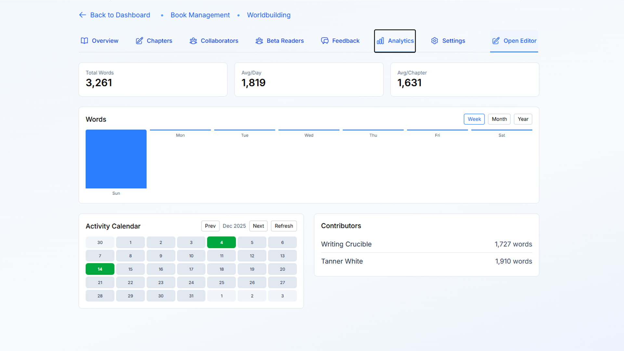Click the Beta Readers group icon
This screenshot has height=351, width=624.
pos(259,41)
